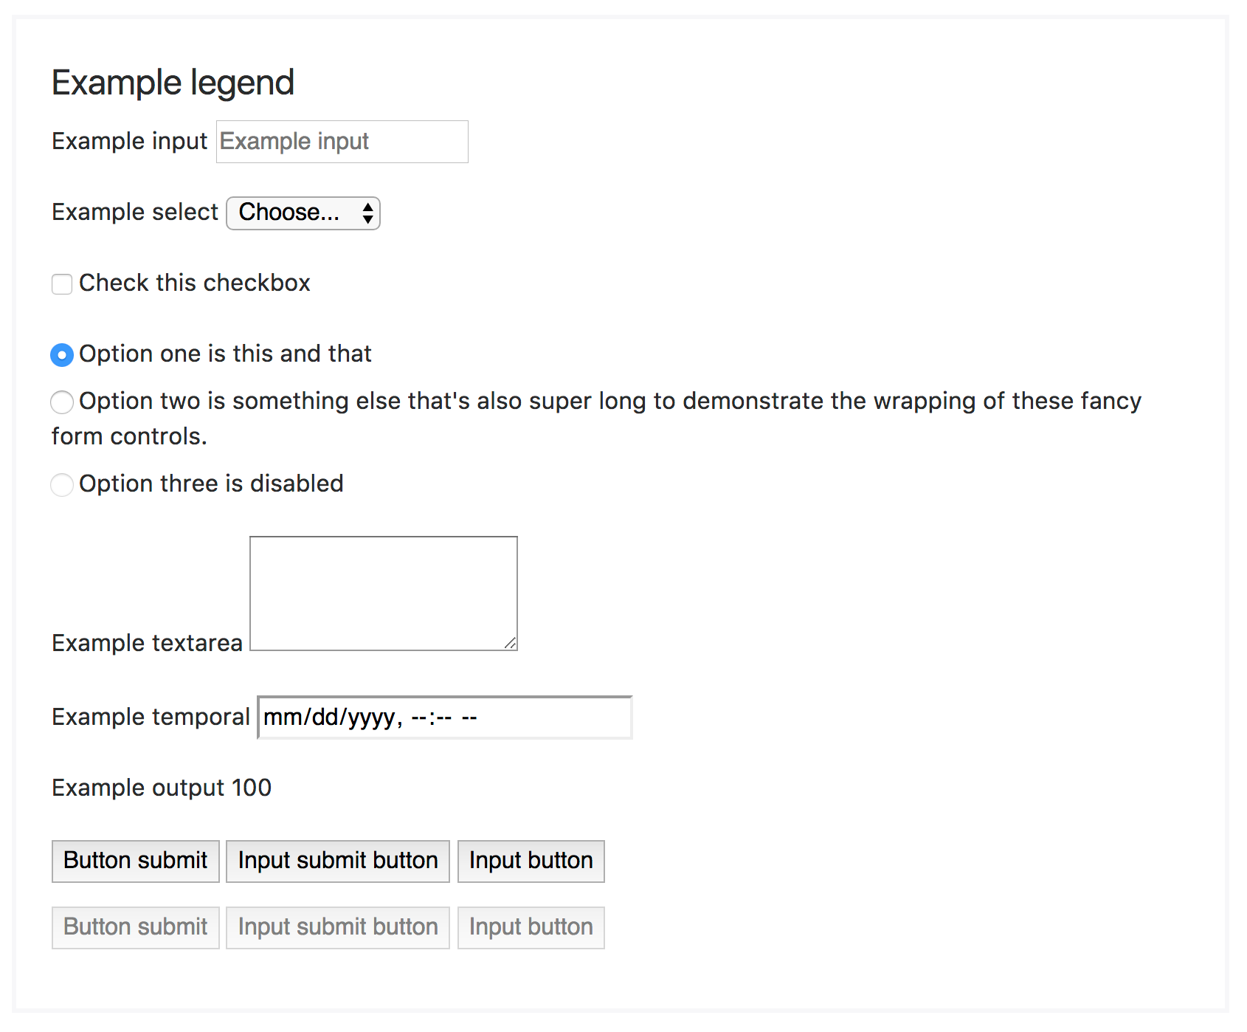
Task: Click the 'Example output 100' text
Action: click(162, 788)
